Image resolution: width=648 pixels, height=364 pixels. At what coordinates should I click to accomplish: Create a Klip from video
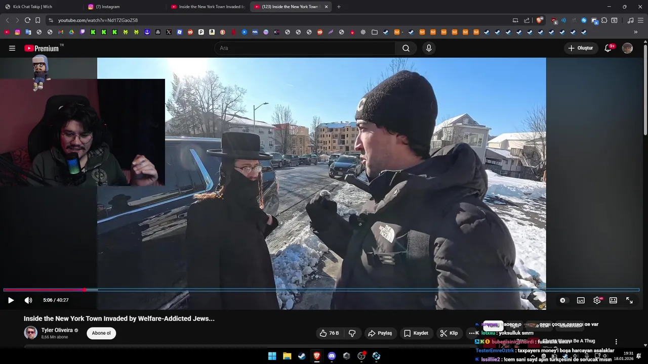tap(449, 333)
